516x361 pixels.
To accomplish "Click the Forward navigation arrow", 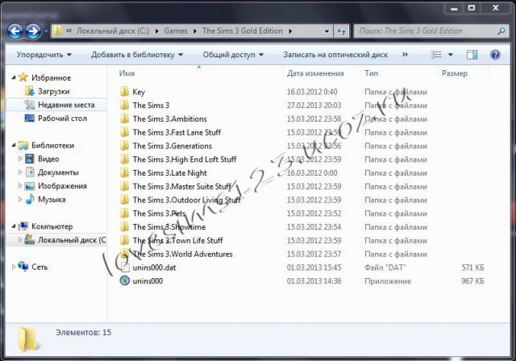I will pyautogui.click(x=34, y=31).
